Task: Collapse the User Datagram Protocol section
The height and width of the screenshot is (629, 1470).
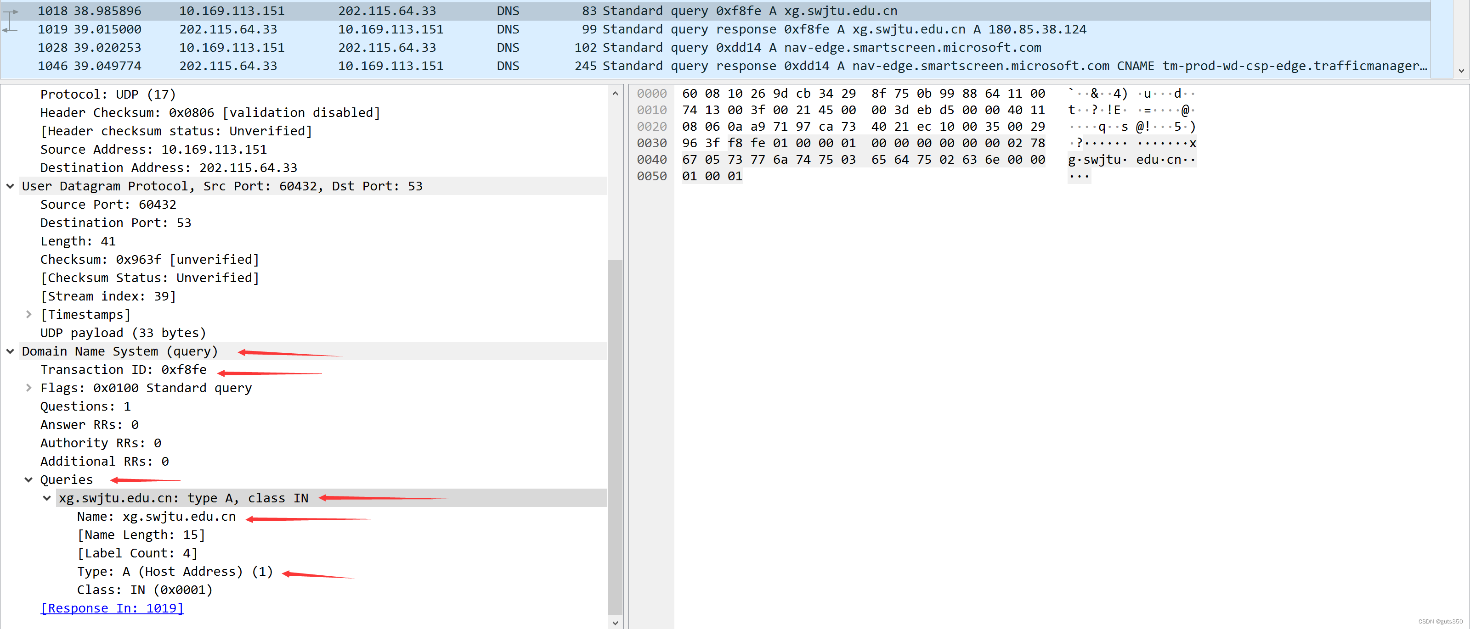Action: pos(10,186)
